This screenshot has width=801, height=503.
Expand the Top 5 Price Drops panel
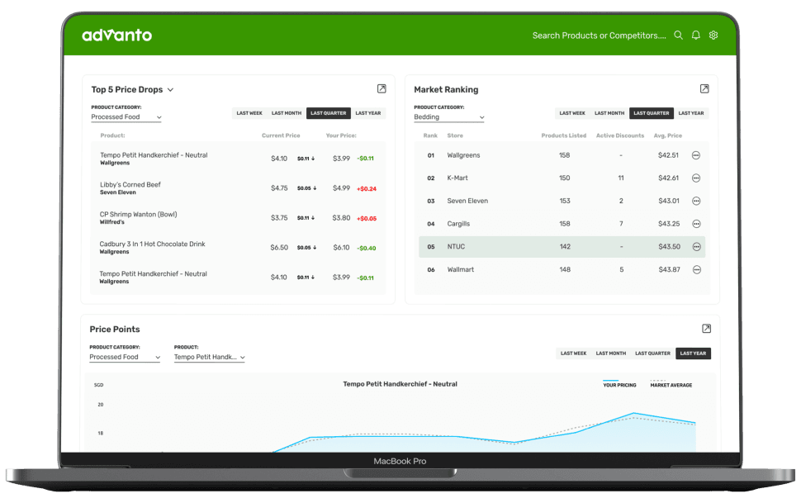coord(382,88)
